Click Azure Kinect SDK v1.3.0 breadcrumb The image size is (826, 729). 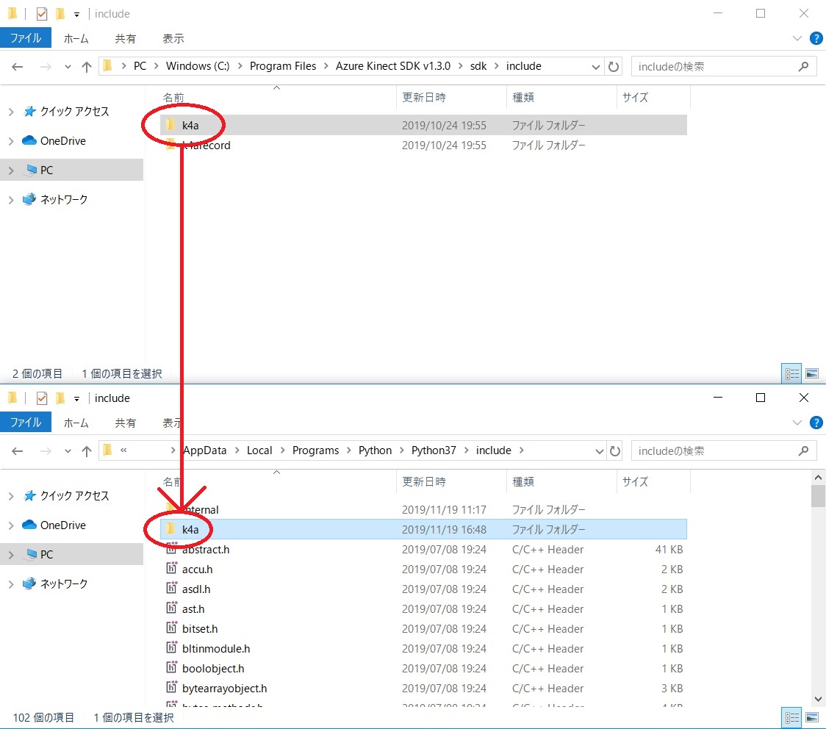click(x=393, y=66)
